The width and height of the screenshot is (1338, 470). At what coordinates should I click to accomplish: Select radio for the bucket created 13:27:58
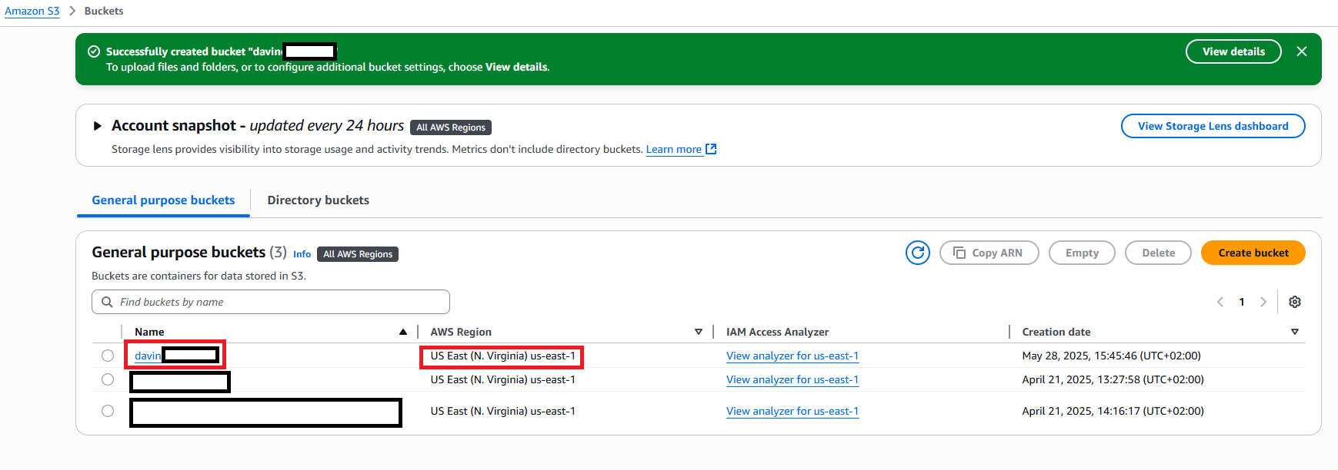tap(108, 379)
